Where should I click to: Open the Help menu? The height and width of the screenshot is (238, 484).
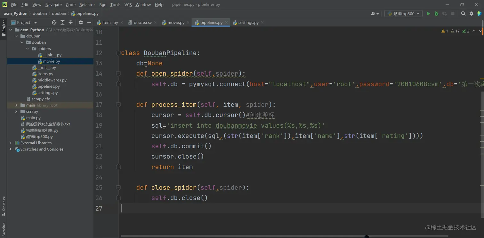click(x=159, y=4)
